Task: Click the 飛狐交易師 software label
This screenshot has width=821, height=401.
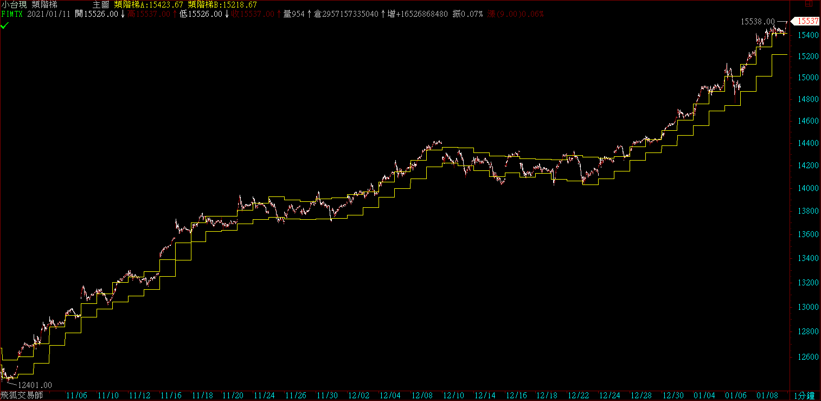Action: coord(22,396)
